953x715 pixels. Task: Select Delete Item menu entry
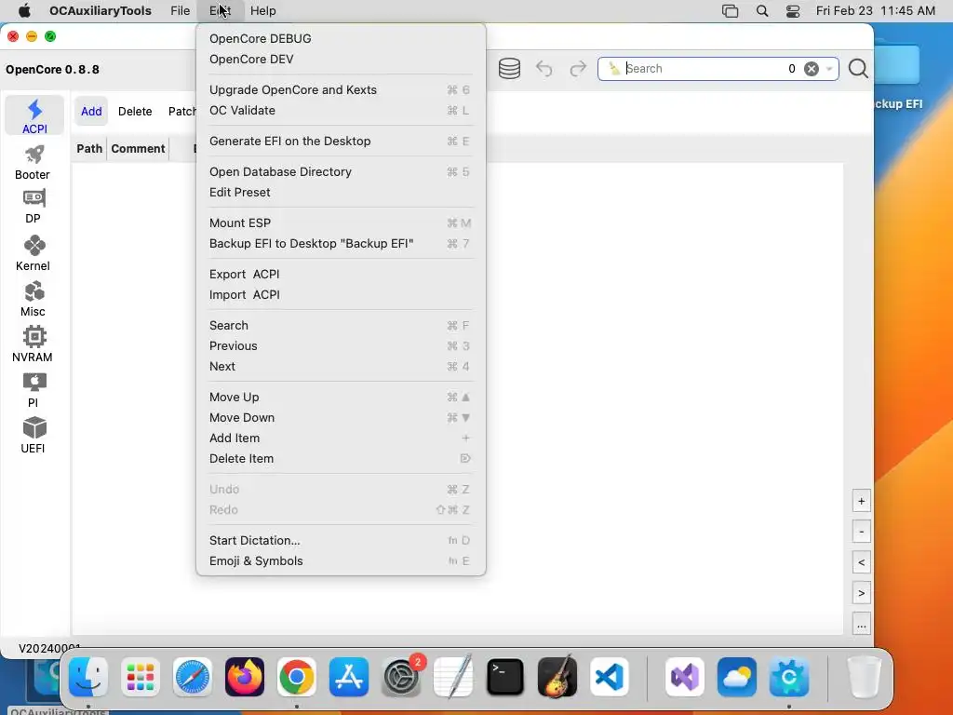pos(341,458)
